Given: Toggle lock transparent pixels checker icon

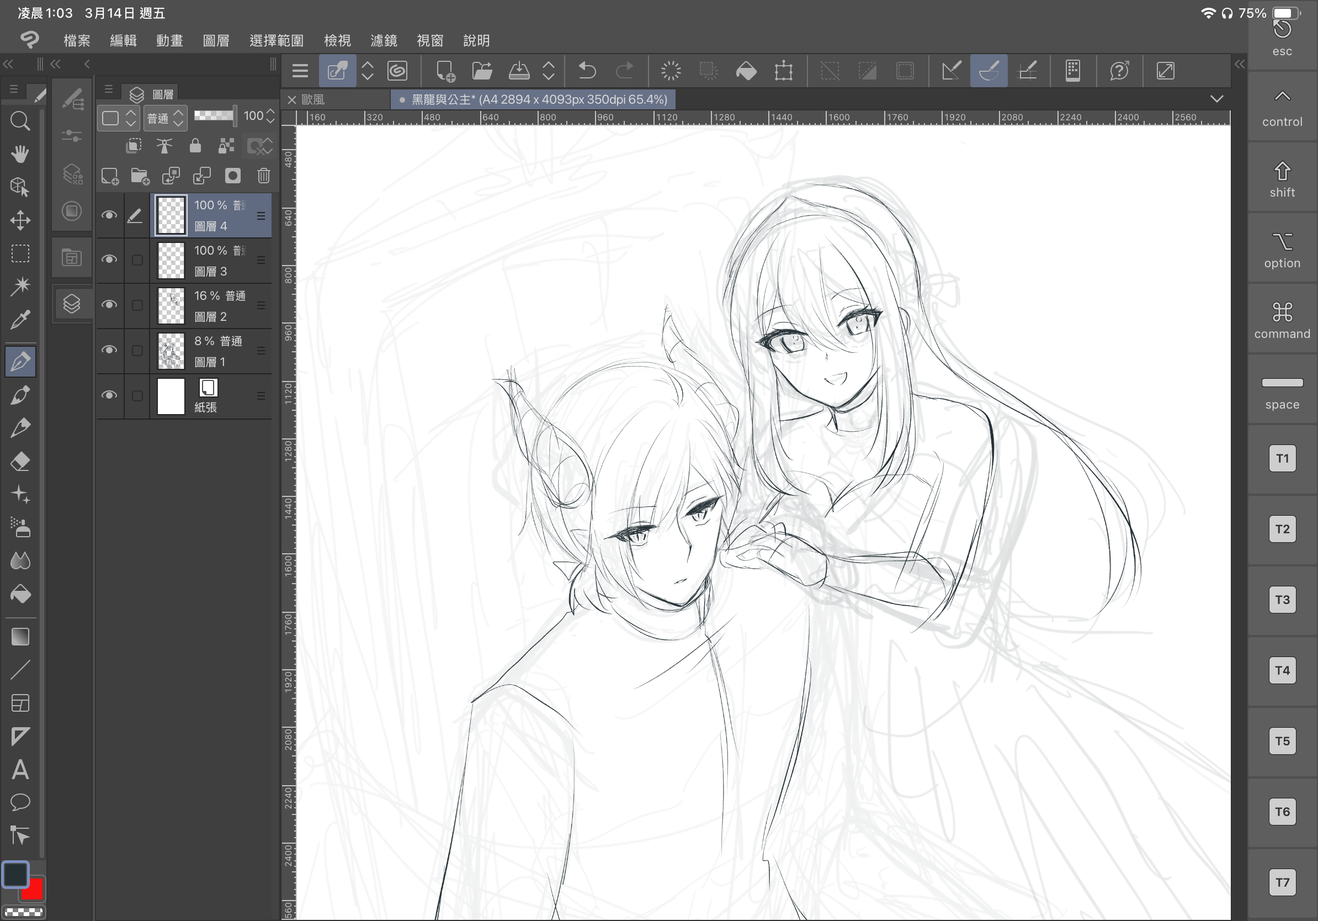Looking at the screenshot, I should click(226, 146).
